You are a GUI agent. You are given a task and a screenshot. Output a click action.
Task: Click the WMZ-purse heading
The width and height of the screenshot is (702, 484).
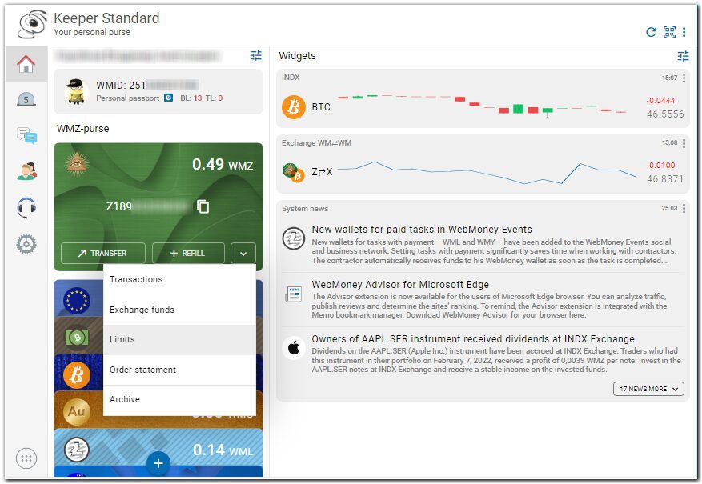tap(82, 129)
